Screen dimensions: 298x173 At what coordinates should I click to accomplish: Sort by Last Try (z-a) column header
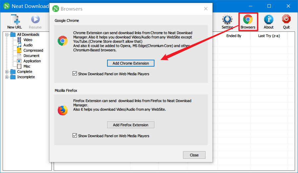click(269, 36)
